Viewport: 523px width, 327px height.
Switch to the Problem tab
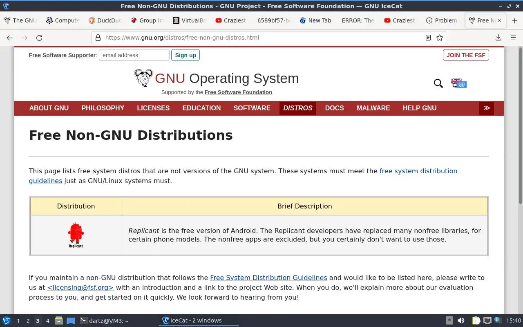click(x=442, y=20)
